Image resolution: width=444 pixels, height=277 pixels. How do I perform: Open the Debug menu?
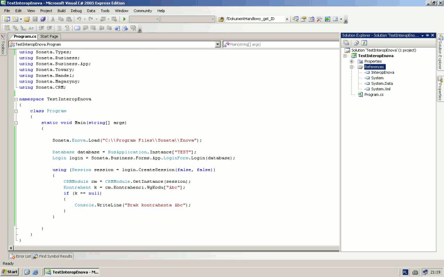coord(76,11)
